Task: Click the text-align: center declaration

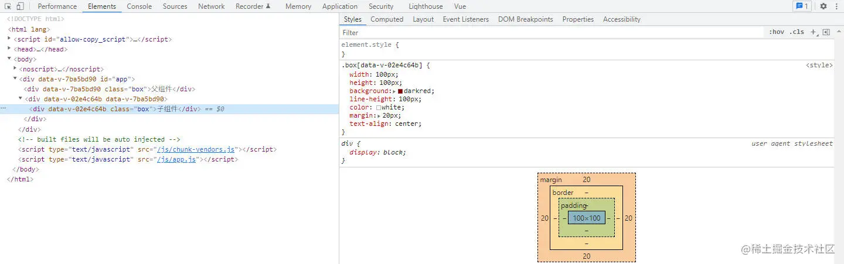Action: 386,124
